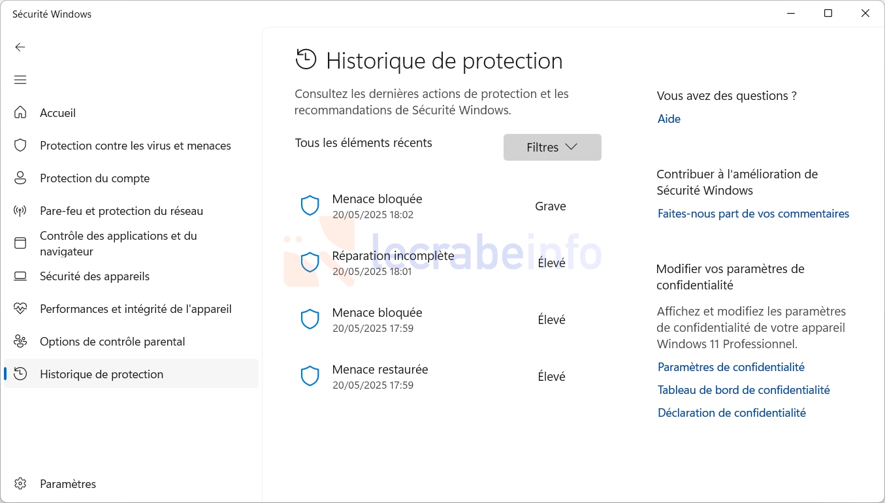Open the hamburger navigation menu
This screenshot has width=885, height=503.
20,80
